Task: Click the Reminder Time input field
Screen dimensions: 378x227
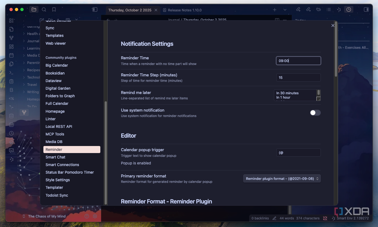Action: click(299, 61)
